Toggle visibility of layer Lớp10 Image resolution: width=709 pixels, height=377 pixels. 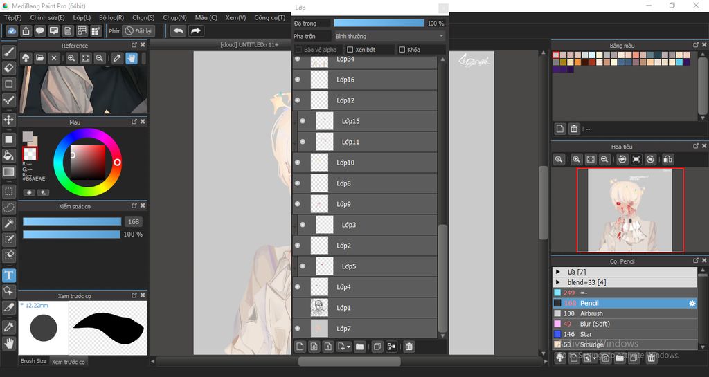click(298, 163)
